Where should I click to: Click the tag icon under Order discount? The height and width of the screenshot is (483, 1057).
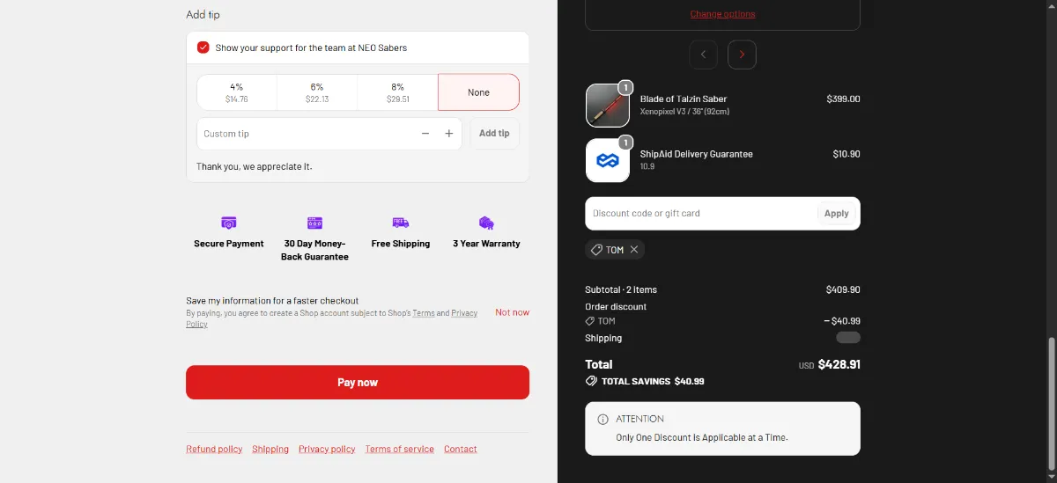point(590,321)
